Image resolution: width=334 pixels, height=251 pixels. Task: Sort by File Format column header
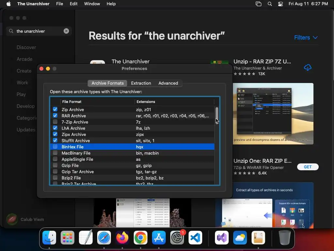(x=98, y=102)
